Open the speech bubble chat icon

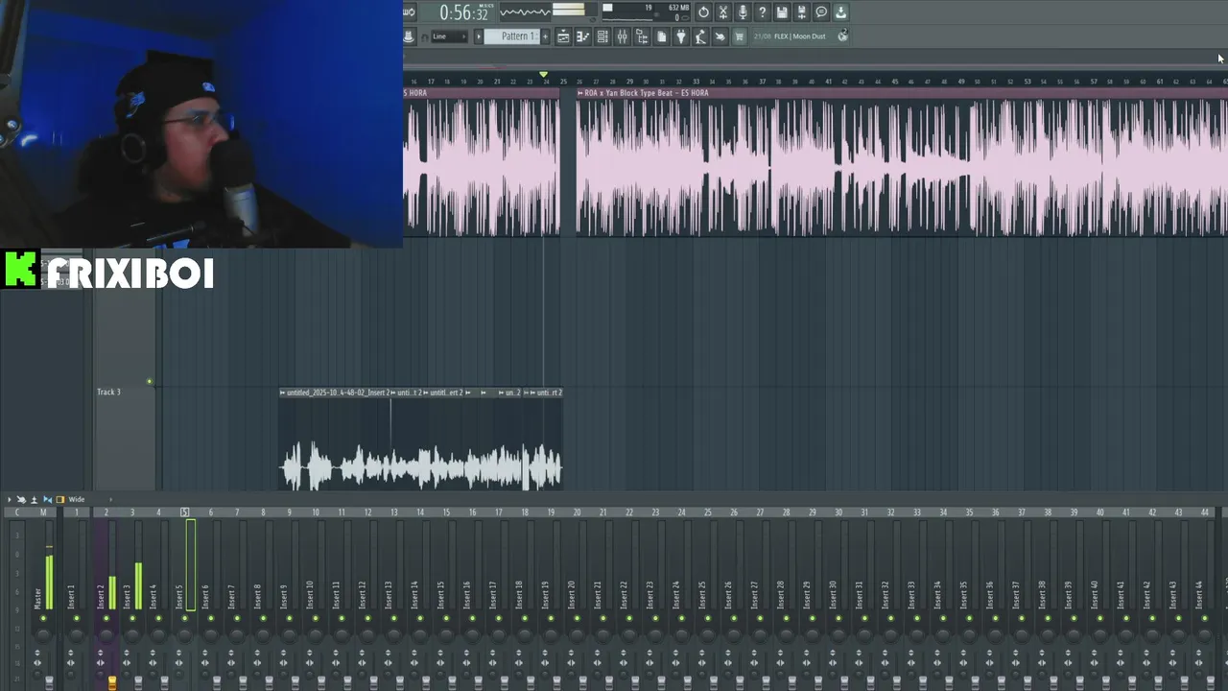pyautogui.click(x=821, y=12)
